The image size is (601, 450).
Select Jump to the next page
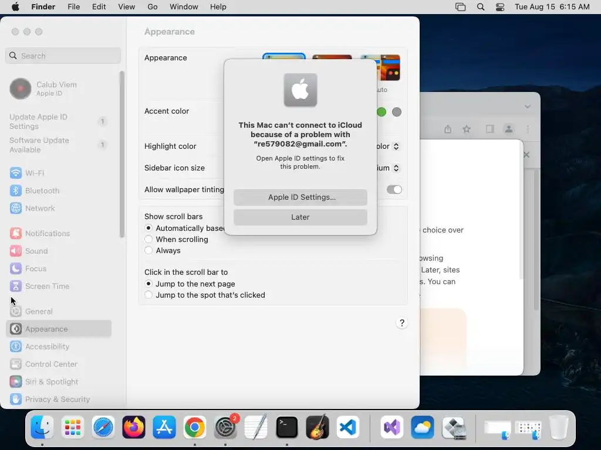click(148, 284)
